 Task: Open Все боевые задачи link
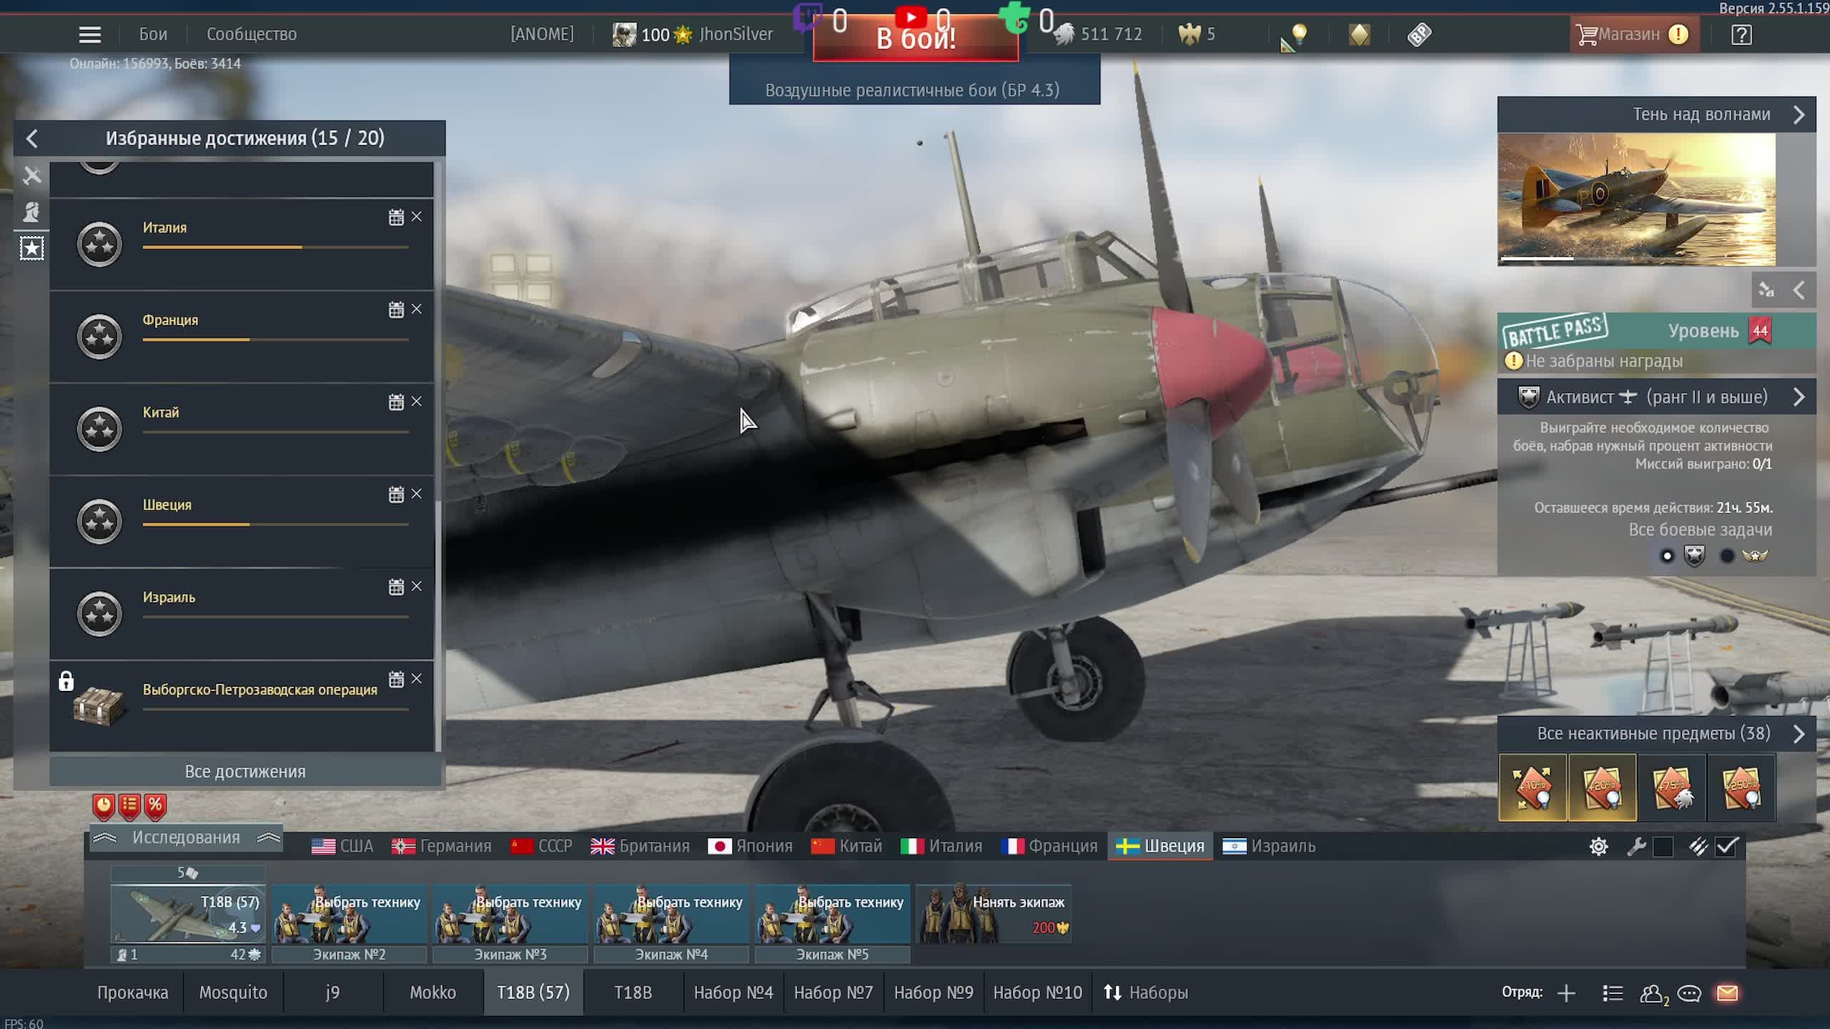coord(1700,530)
